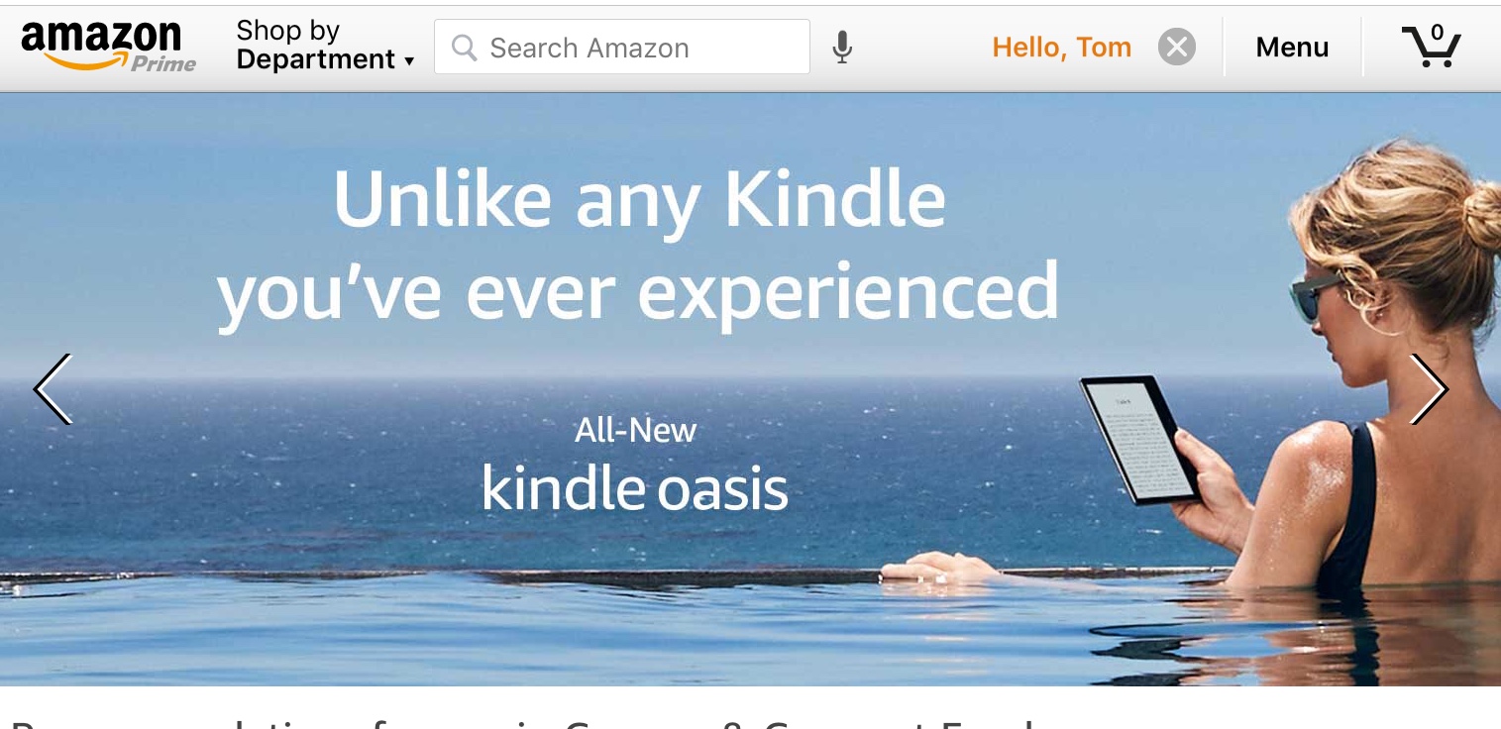This screenshot has height=729, width=1501.
Task: Click the small triangle beside Department
Action: point(408,61)
